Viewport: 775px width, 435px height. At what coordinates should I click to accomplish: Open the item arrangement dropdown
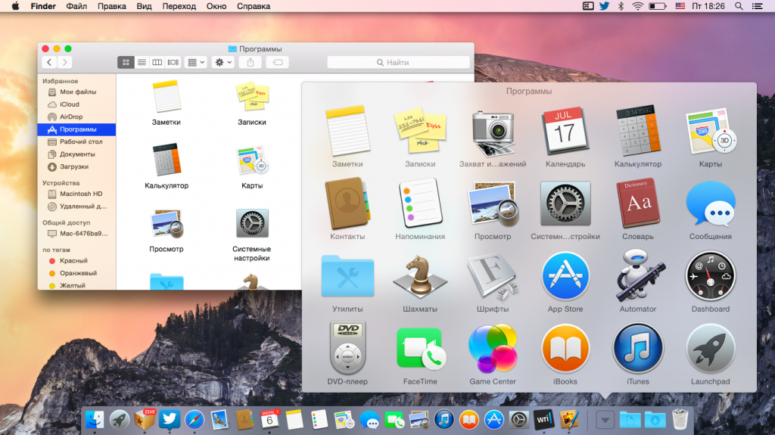click(x=196, y=62)
